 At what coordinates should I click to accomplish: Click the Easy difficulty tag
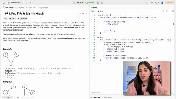5,18
